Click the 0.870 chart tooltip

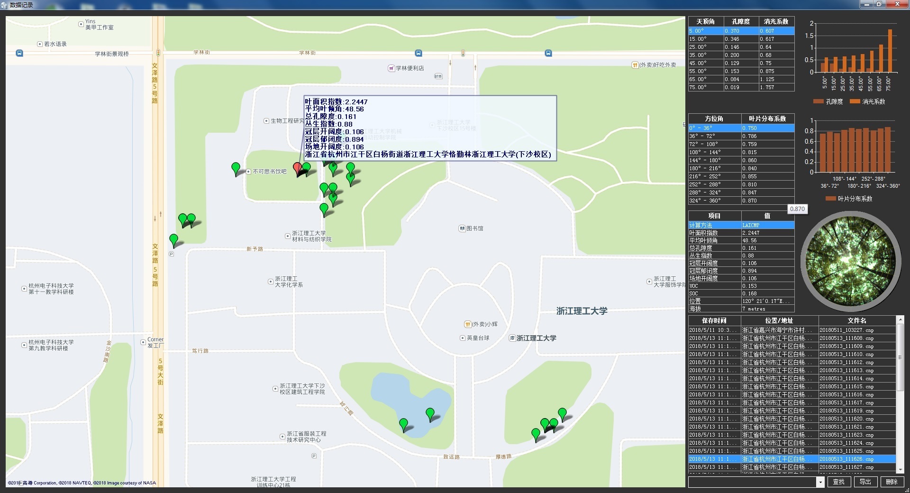[797, 209]
